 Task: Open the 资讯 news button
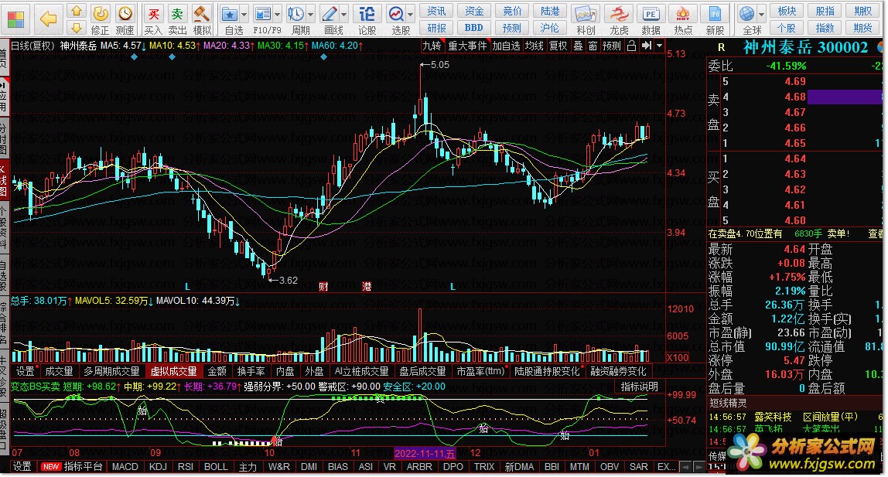click(436, 12)
